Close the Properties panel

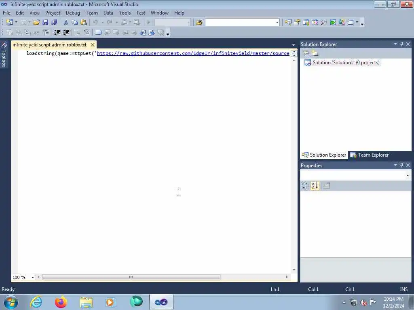click(408, 165)
